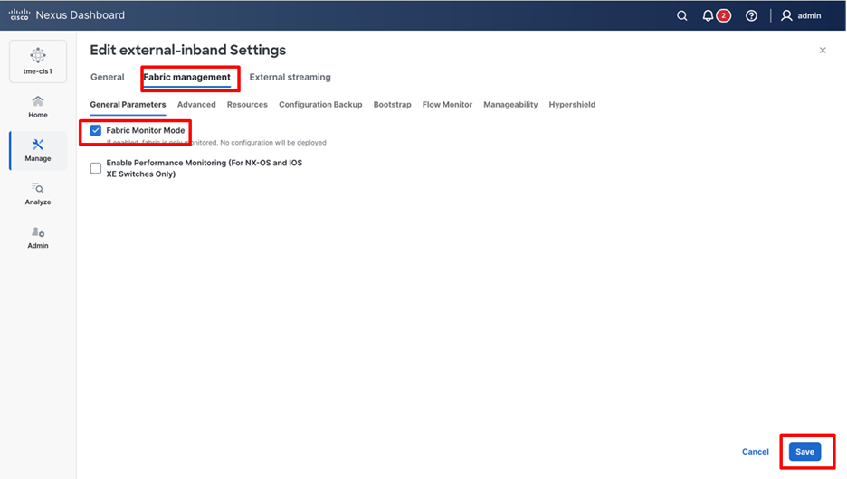Open the help question mark icon
The height and width of the screenshot is (479, 847).
751,15
